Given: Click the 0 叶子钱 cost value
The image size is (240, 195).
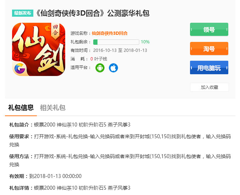Looking at the screenshot, I should point(99,59).
